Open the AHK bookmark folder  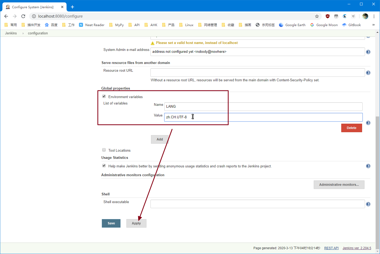click(x=151, y=25)
